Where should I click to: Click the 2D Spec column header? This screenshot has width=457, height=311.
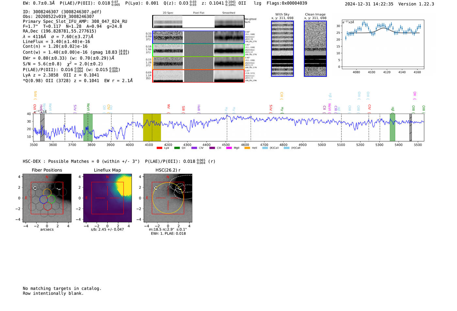(x=168, y=13)
